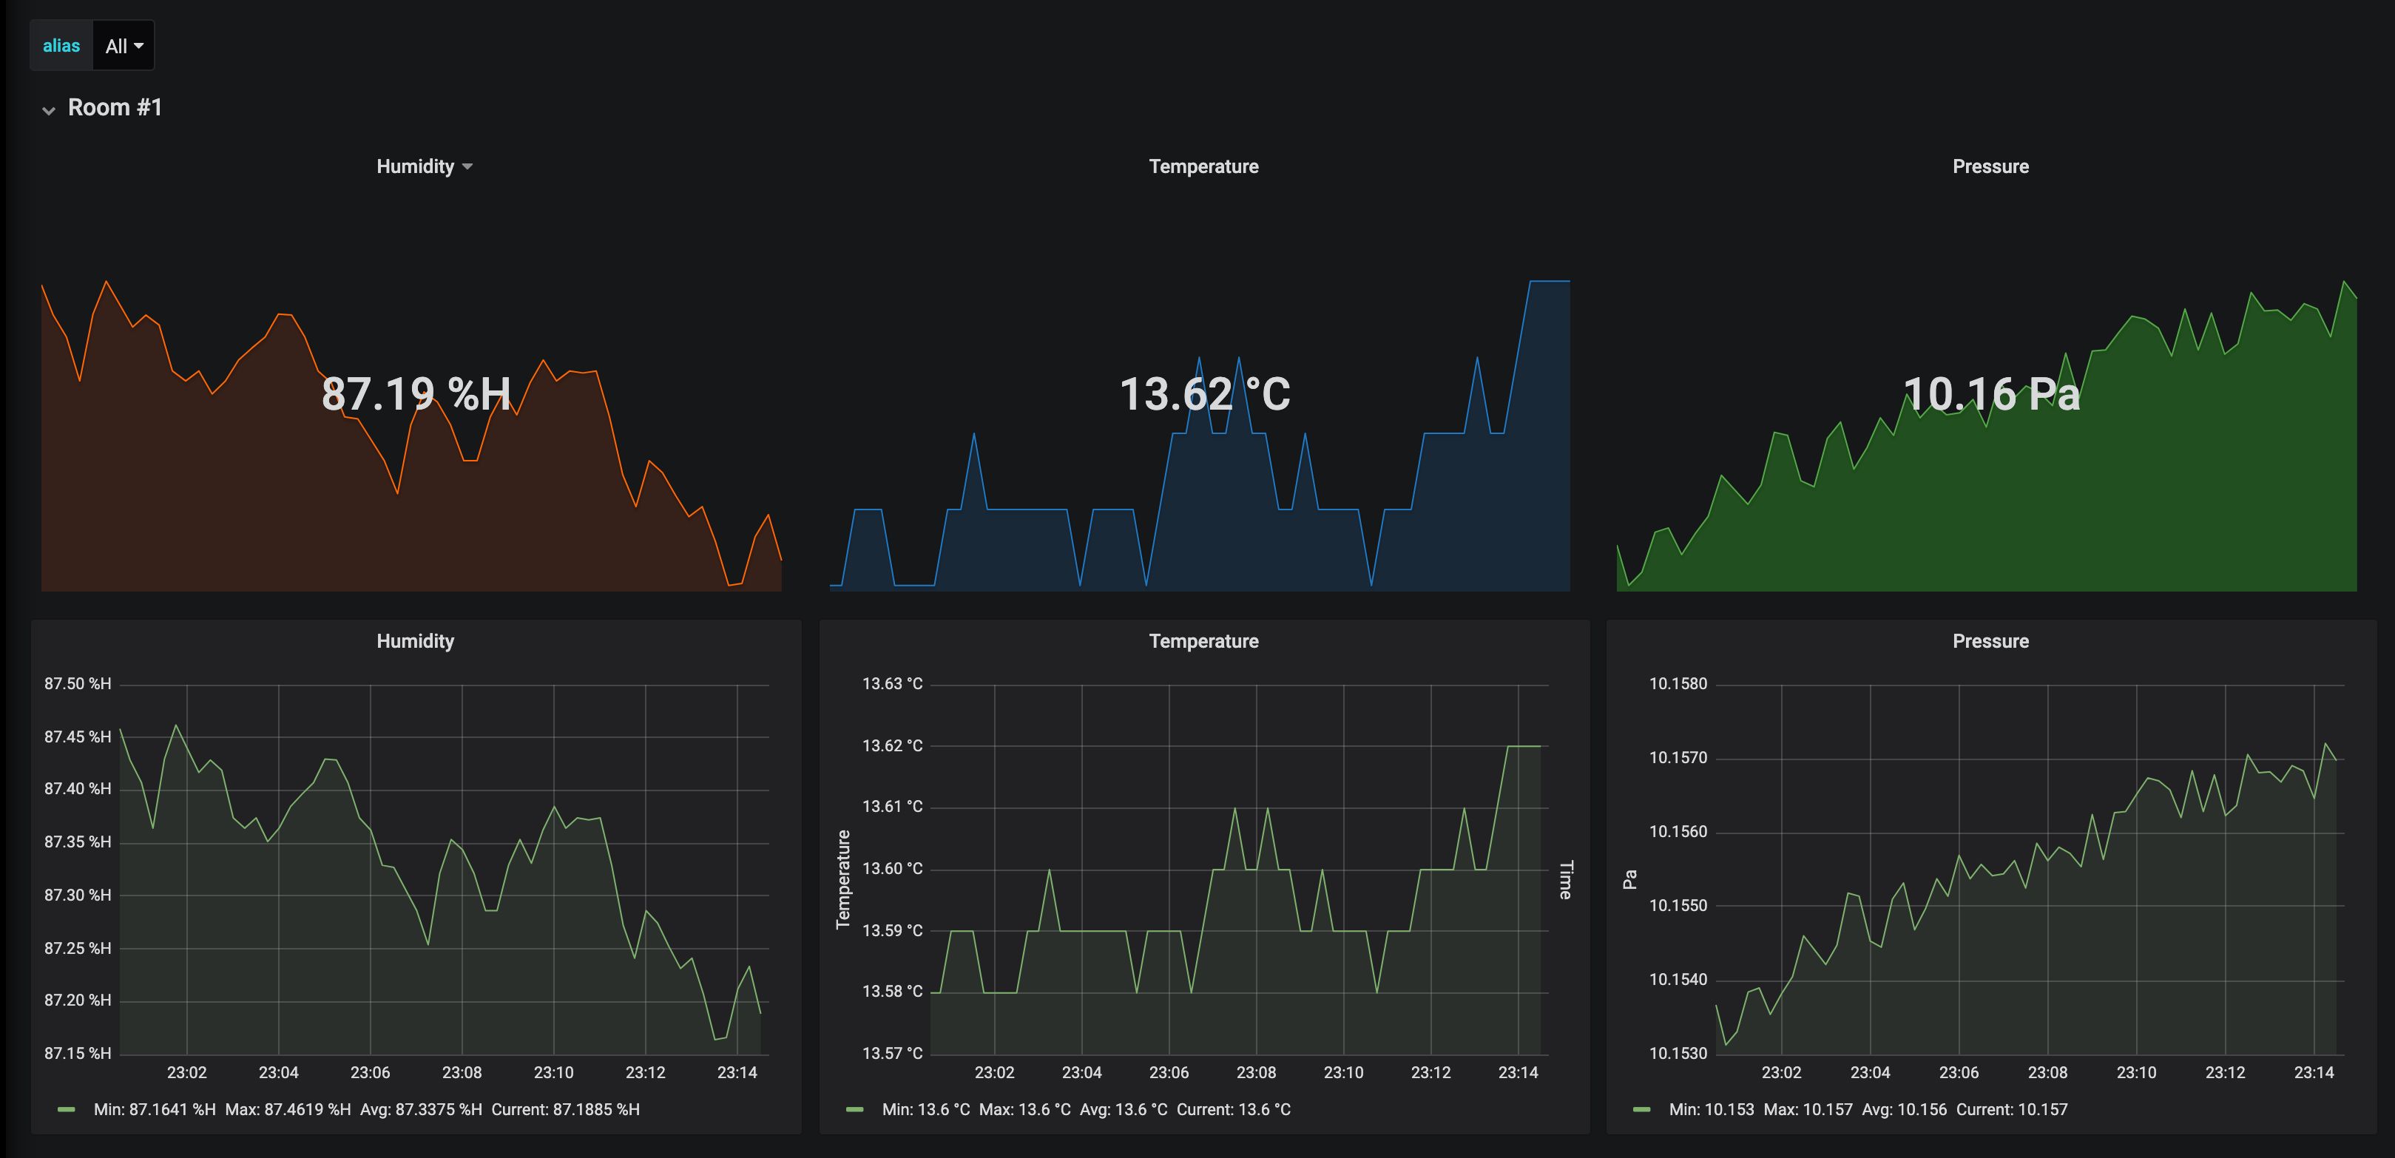Click the 10.16 Pa stat value

(x=1990, y=394)
